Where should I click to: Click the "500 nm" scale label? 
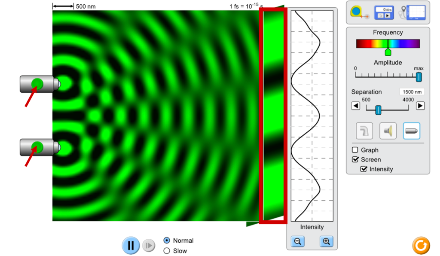click(86, 6)
